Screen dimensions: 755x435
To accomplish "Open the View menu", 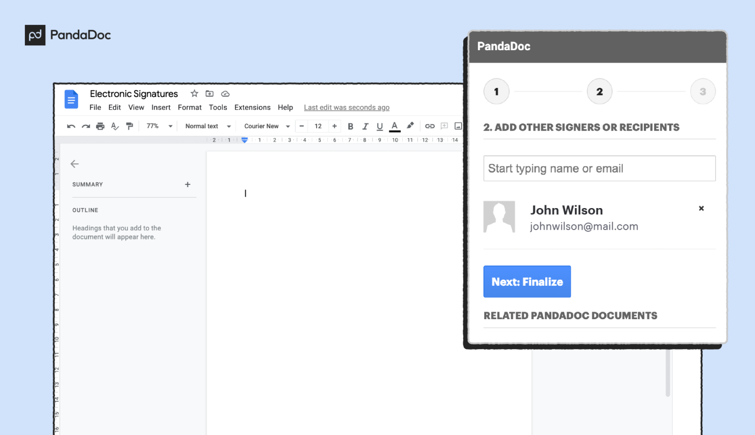I will (x=136, y=107).
